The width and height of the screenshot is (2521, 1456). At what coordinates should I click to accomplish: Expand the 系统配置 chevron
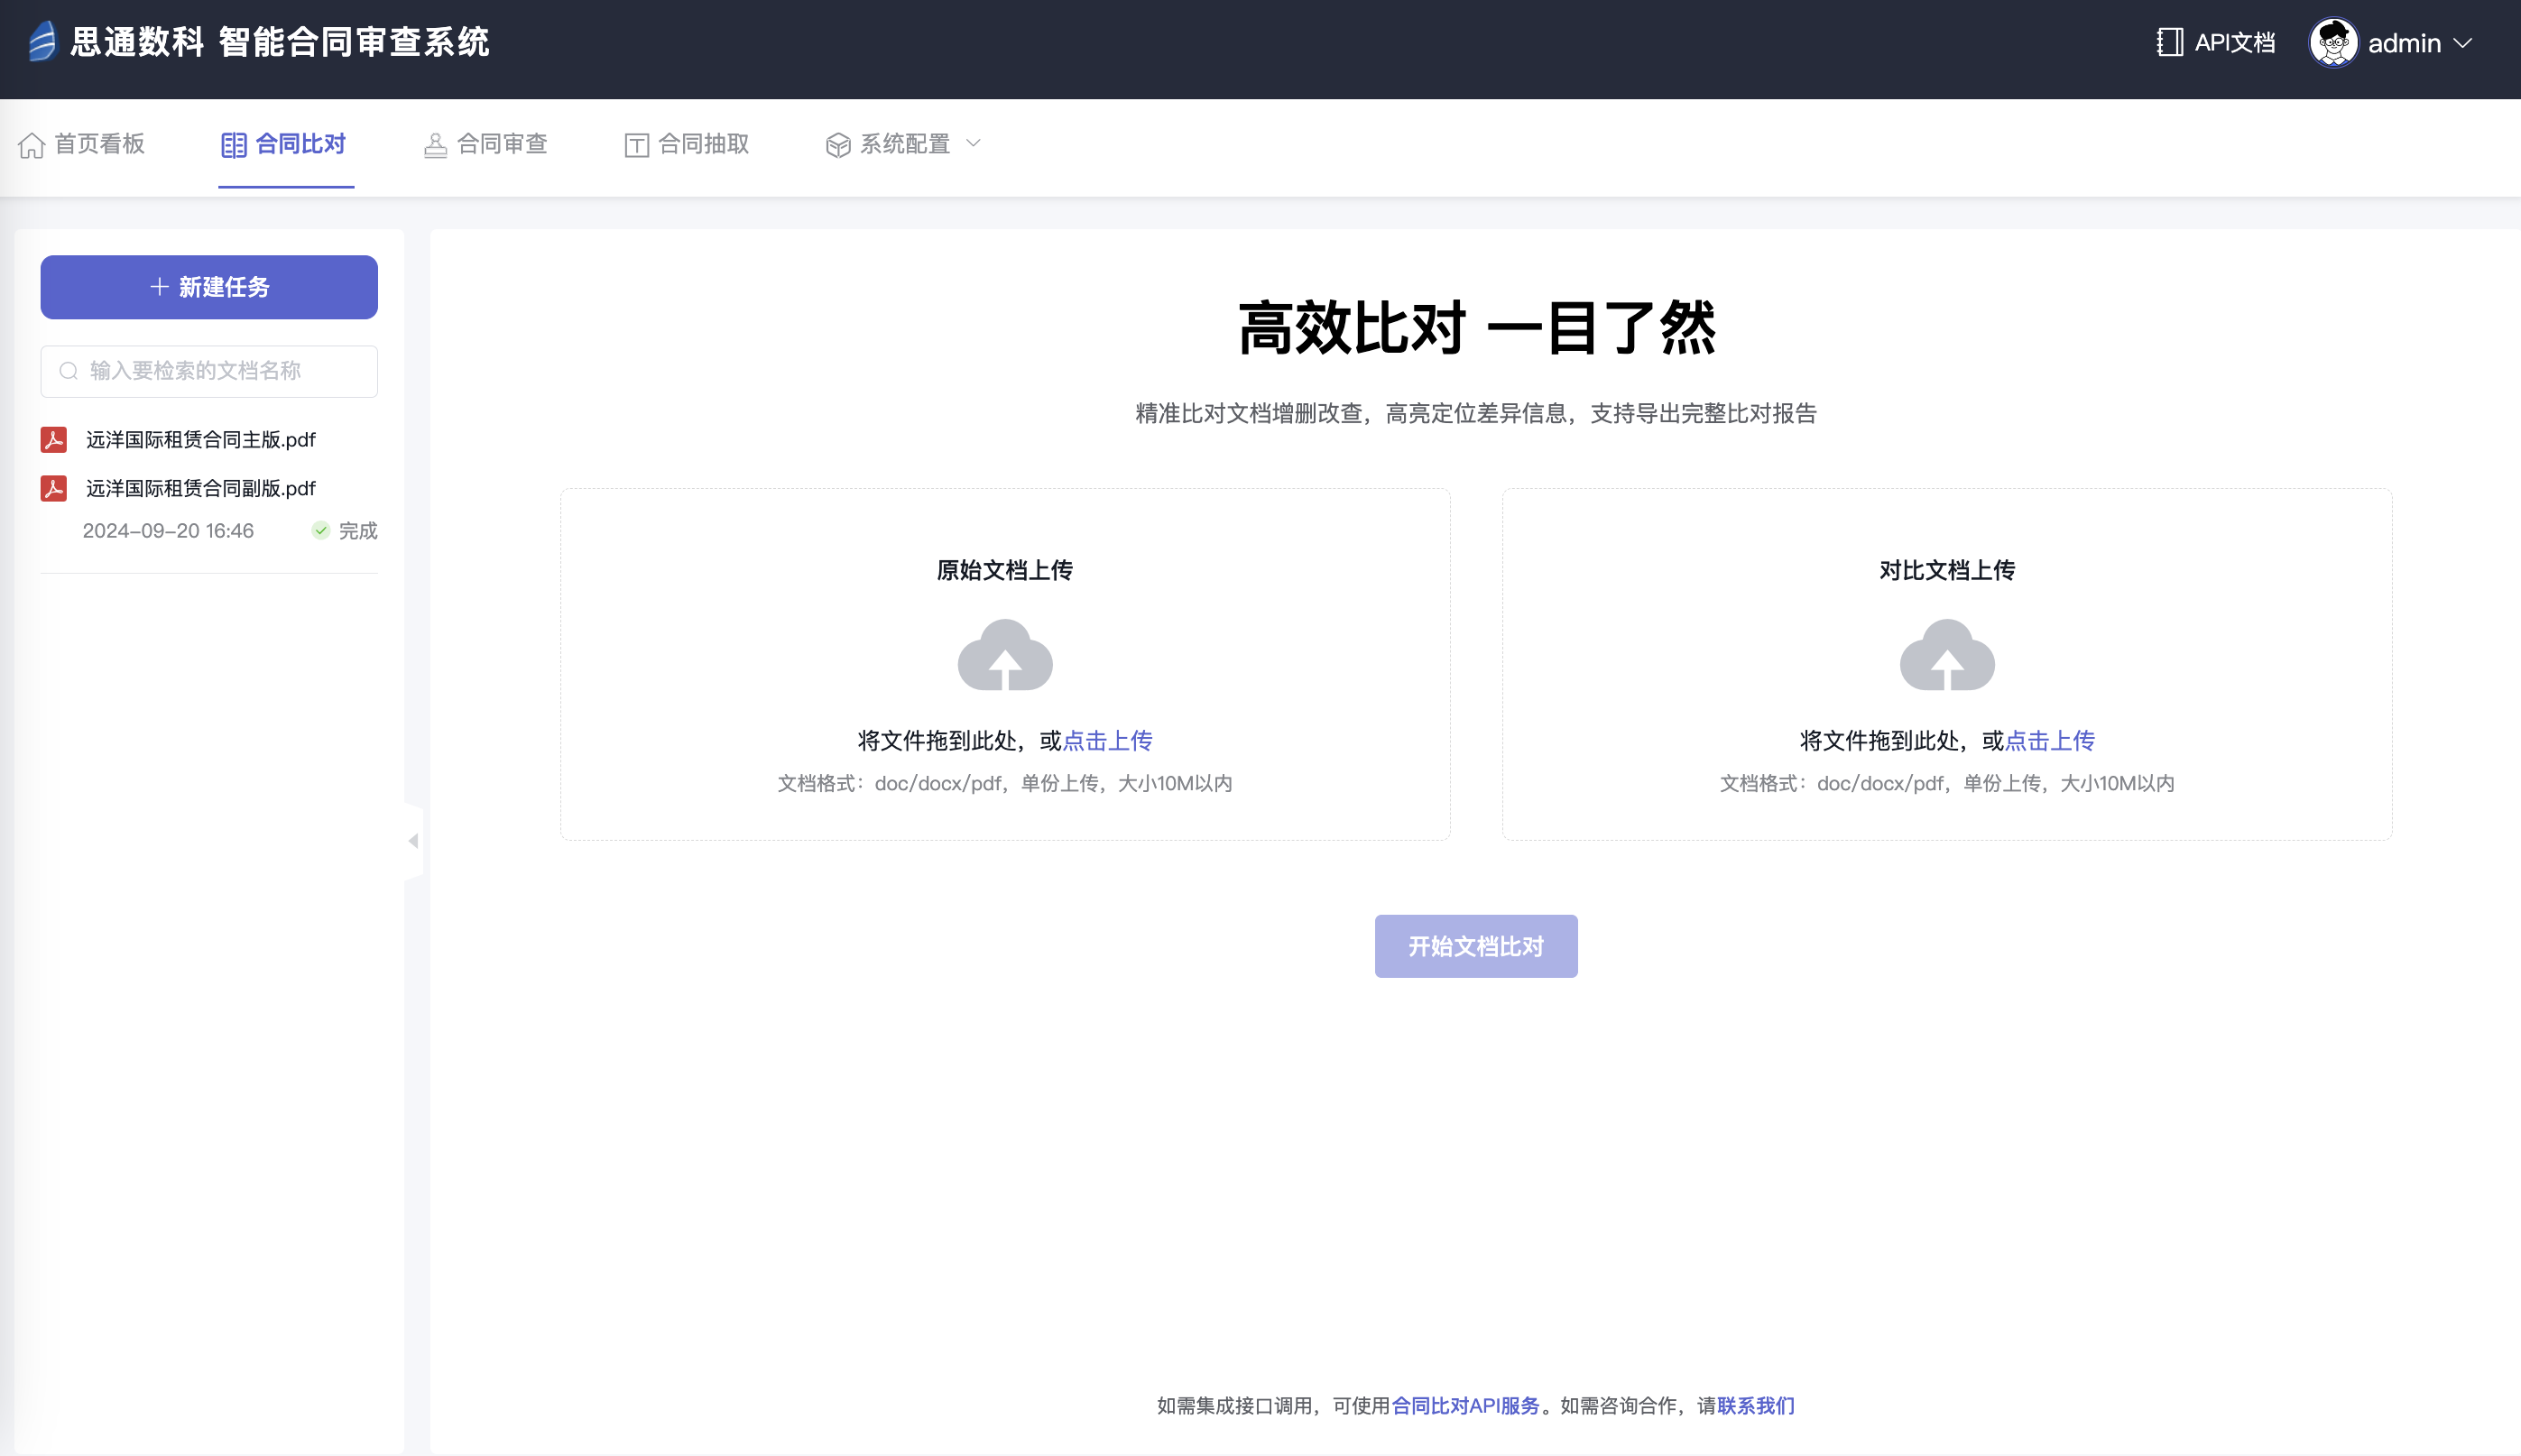click(973, 144)
